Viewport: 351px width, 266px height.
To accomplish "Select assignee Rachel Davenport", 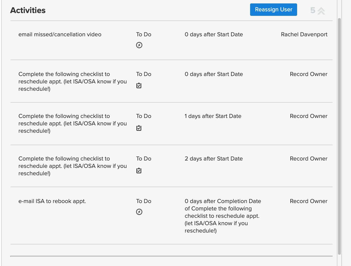I will pyautogui.click(x=304, y=35).
